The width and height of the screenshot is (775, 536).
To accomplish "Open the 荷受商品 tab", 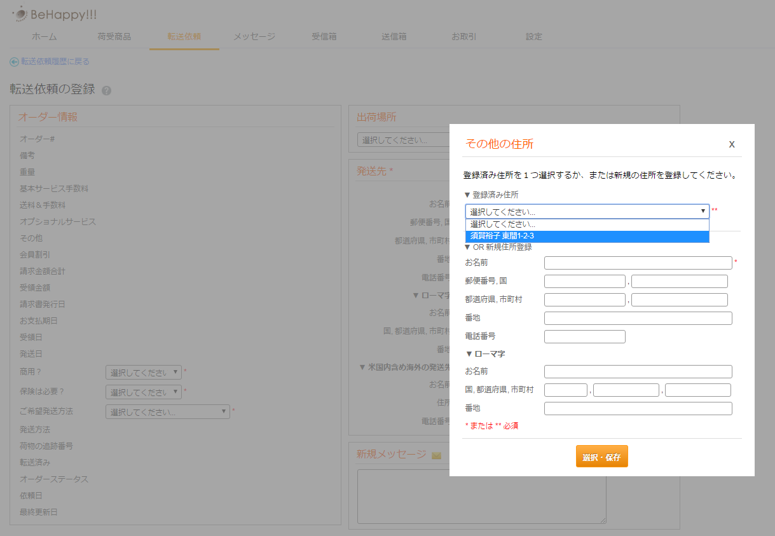I will pos(114,37).
